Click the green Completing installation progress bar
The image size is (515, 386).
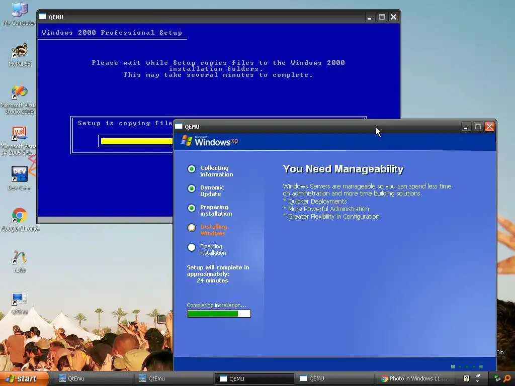coord(219,314)
